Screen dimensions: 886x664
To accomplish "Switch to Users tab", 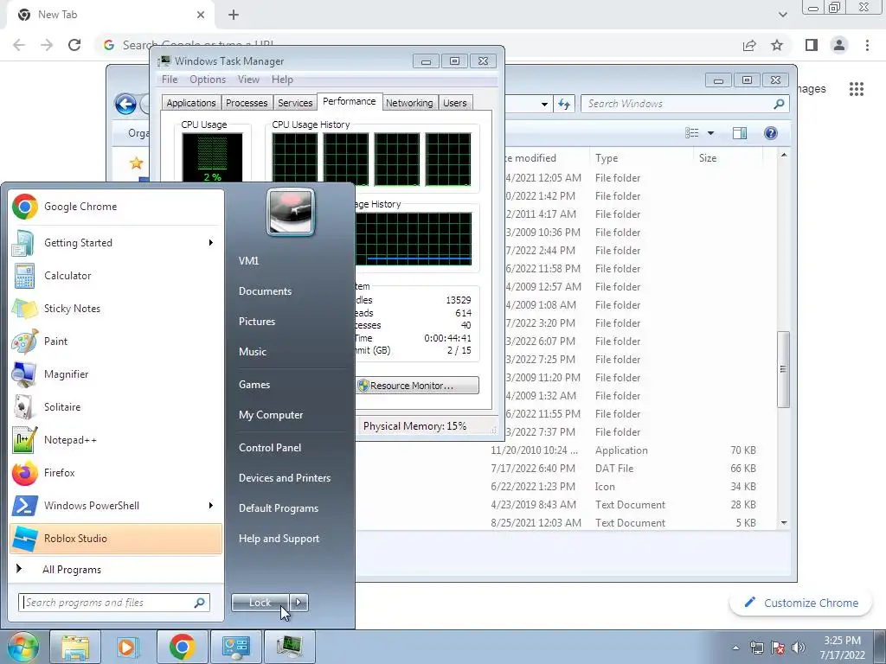I will (455, 103).
